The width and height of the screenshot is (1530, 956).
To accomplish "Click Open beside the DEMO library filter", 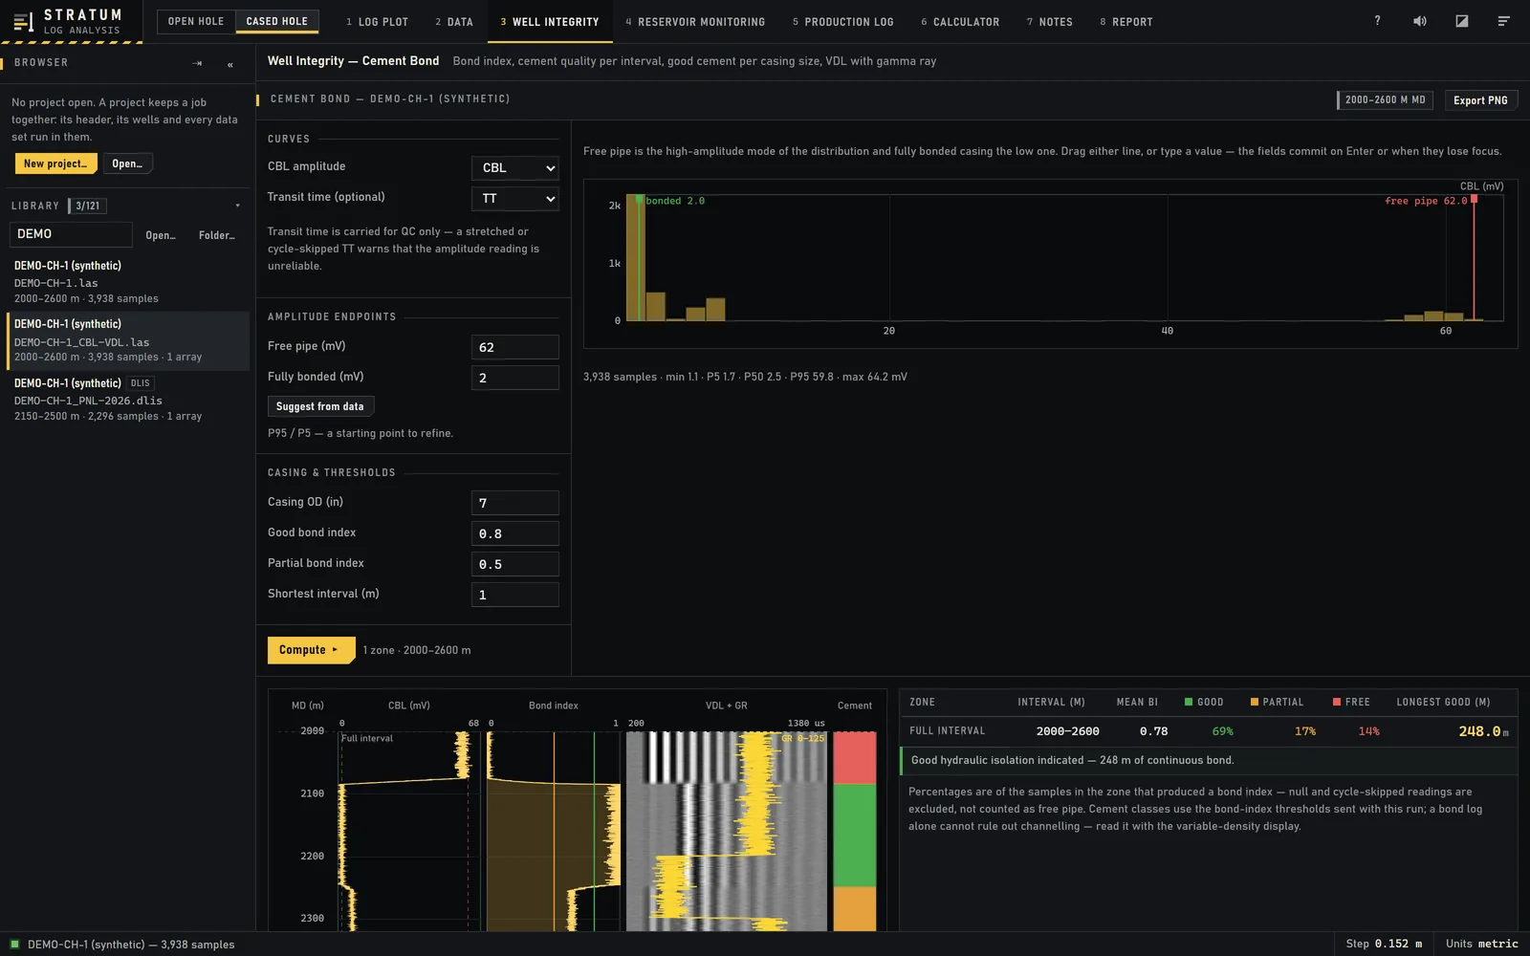I will tap(161, 235).
